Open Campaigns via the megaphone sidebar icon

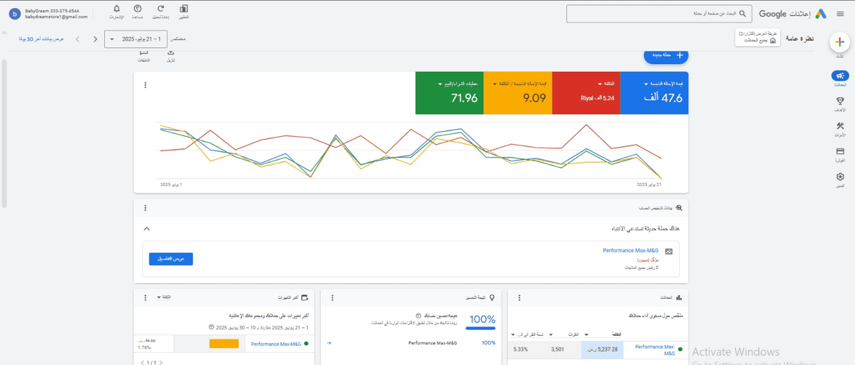pos(840,76)
